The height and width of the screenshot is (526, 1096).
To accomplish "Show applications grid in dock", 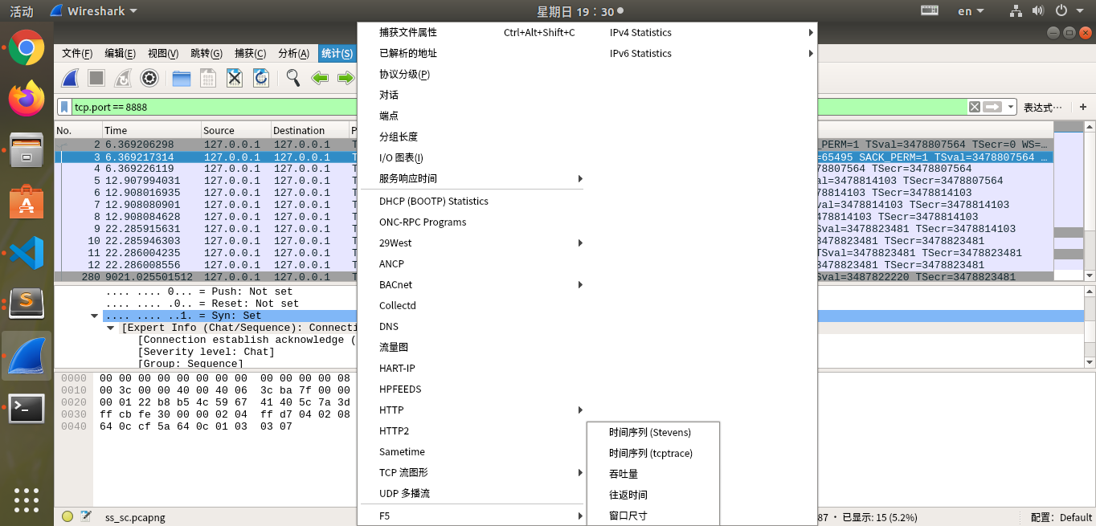I will (27, 499).
